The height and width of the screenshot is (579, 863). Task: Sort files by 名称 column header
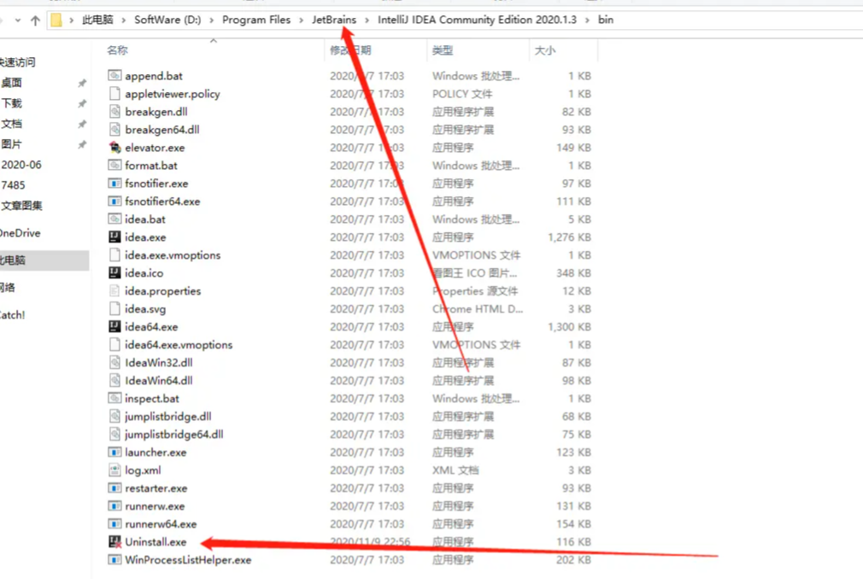tap(117, 50)
